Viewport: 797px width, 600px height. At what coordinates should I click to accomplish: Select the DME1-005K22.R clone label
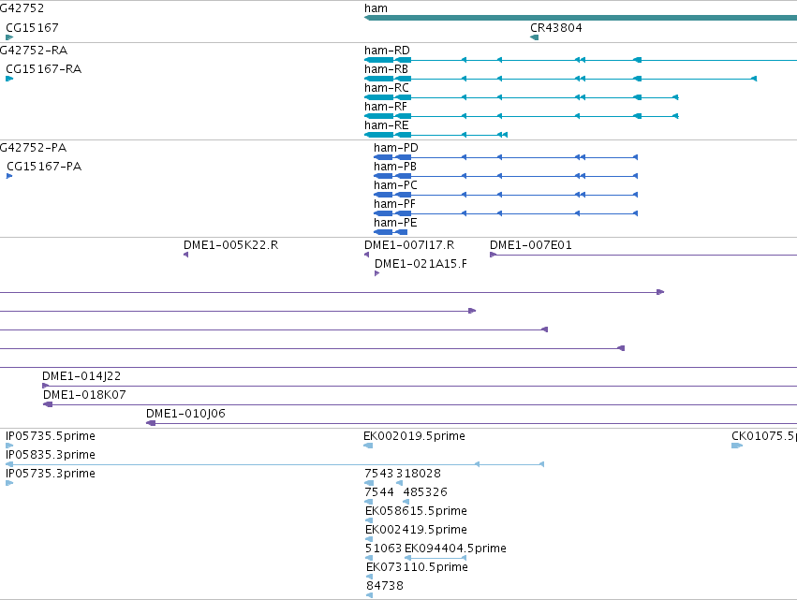coord(230,245)
